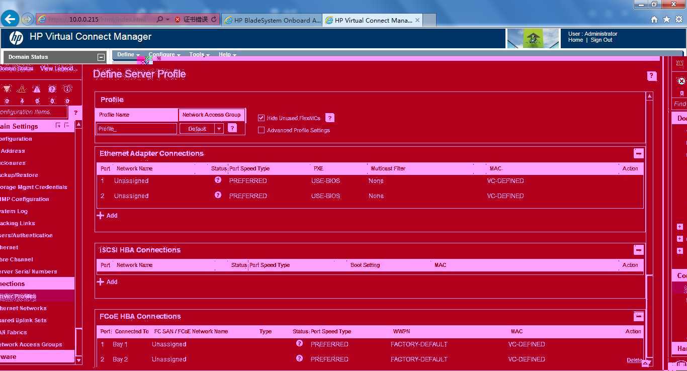Click FACTORY-DEFAULT WWPN in Bay 1 row
Image resolution: width=687 pixels, height=371 pixels.
(x=419, y=344)
